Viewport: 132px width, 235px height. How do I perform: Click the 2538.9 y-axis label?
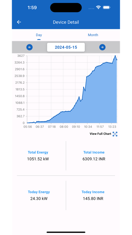(x=20, y=76)
